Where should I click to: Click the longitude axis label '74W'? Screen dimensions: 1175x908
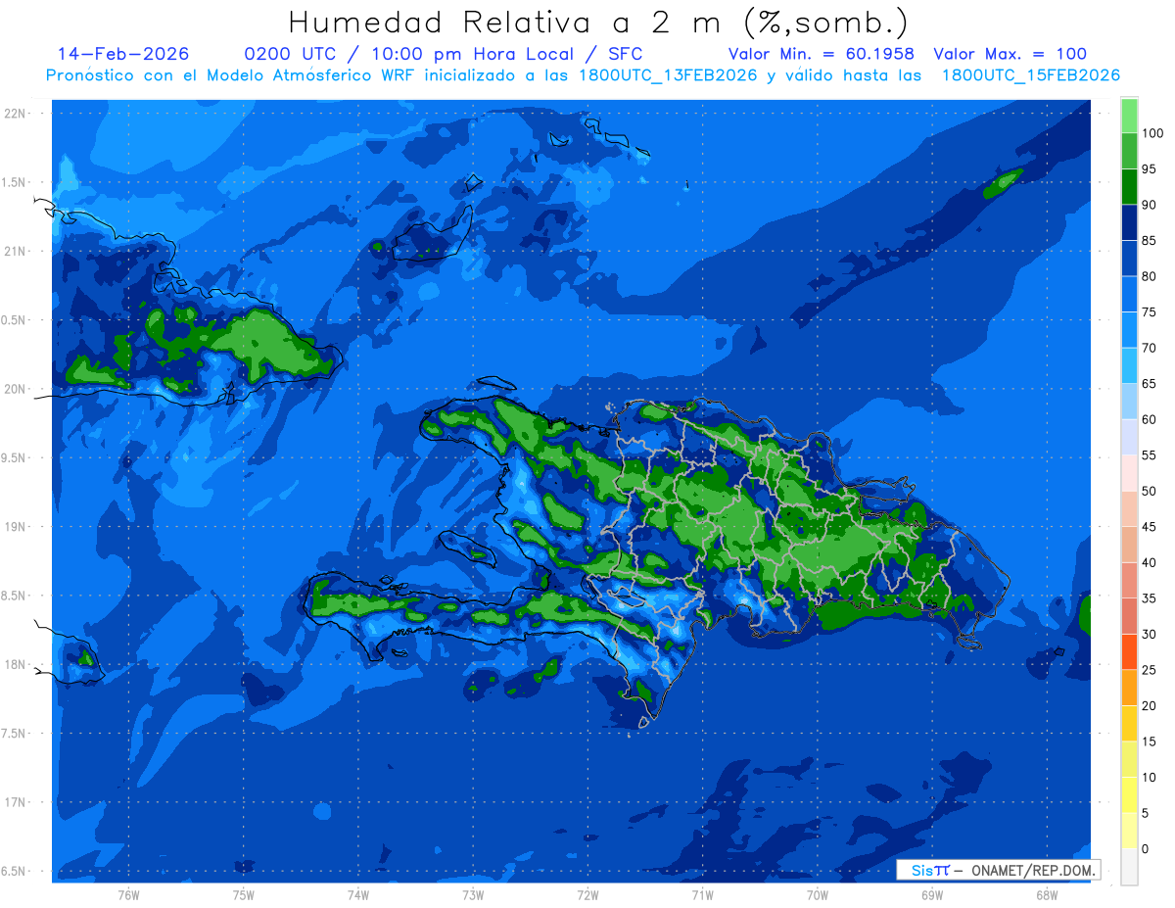pyautogui.click(x=358, y=895)
